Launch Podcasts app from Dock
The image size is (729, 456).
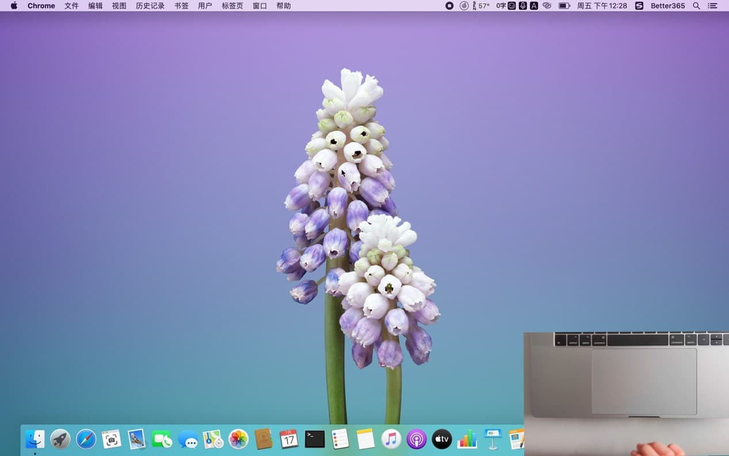click(x=417, y=439)
